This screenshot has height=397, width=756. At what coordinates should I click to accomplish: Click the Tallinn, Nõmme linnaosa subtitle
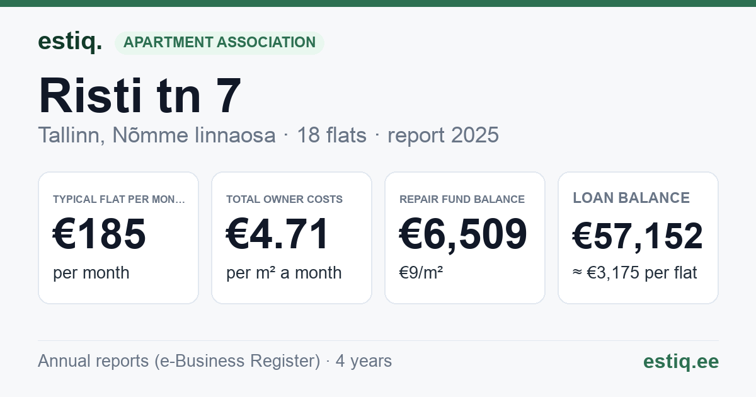(x=157, y=135)
